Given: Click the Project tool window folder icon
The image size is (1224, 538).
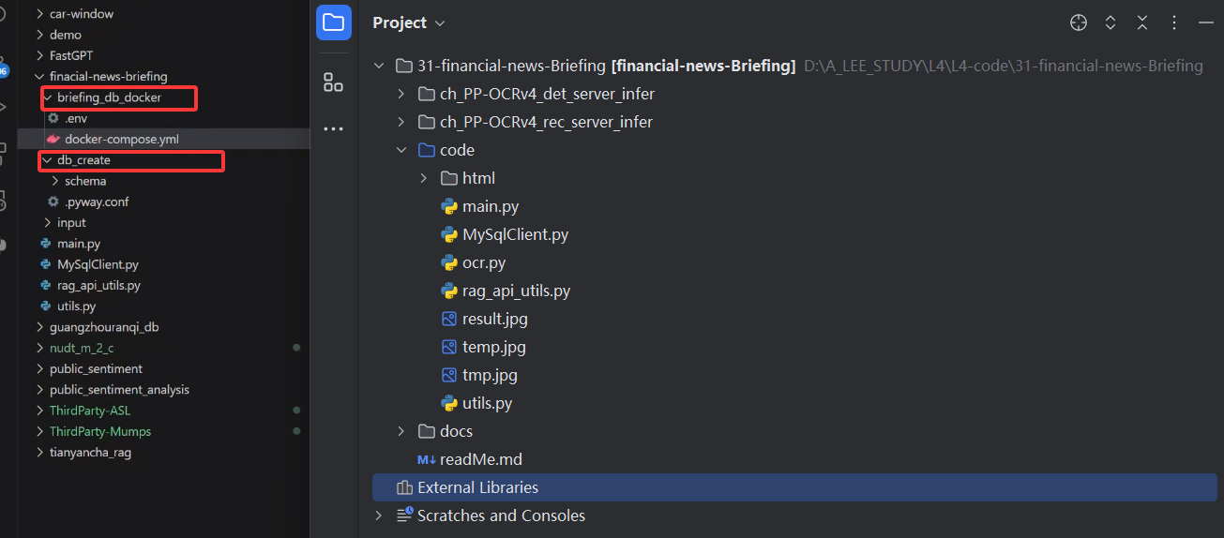Looking at the screenshot, I should pyautogui.click(x=333, y=23).
